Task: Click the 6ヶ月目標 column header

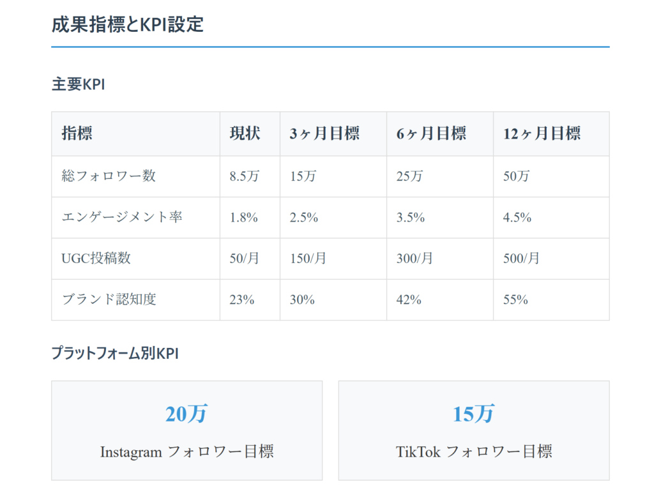Action: 431,133
